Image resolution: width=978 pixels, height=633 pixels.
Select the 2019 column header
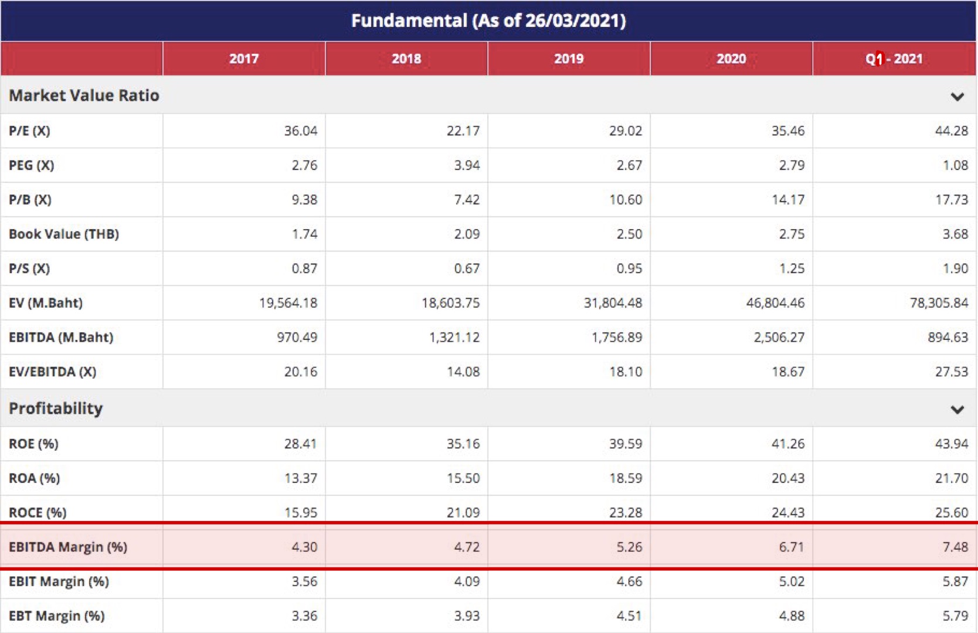coord(568,59)
